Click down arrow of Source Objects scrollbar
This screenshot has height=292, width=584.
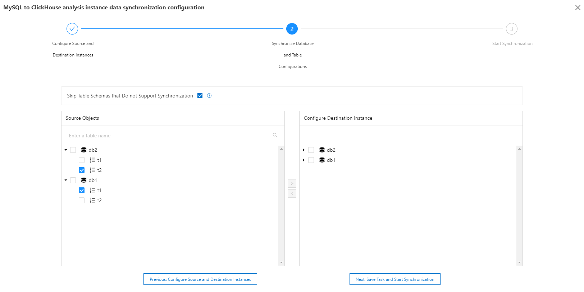pos(281,263)
